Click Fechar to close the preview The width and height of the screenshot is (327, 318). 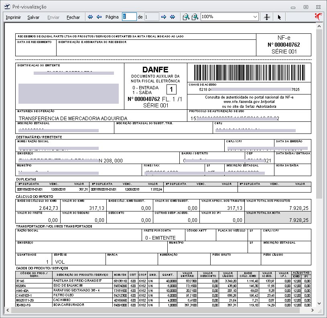point(73,17)
